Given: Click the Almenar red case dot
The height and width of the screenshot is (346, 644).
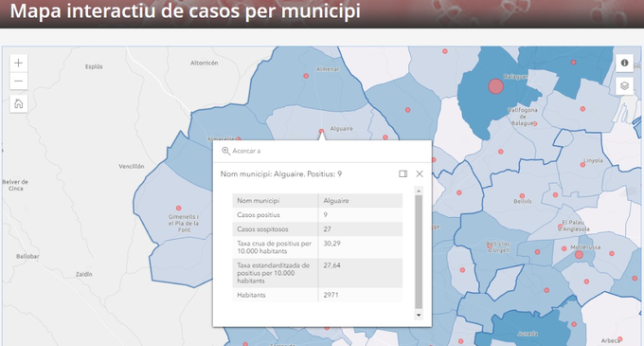Looking at the screenshot, I should pyautogui.click(x=306, y=76).
